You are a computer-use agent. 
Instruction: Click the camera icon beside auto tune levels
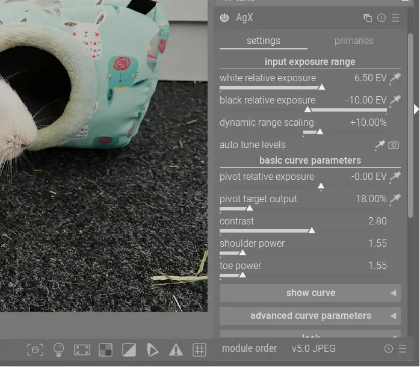pyautogui.click(x=394, y=144)
